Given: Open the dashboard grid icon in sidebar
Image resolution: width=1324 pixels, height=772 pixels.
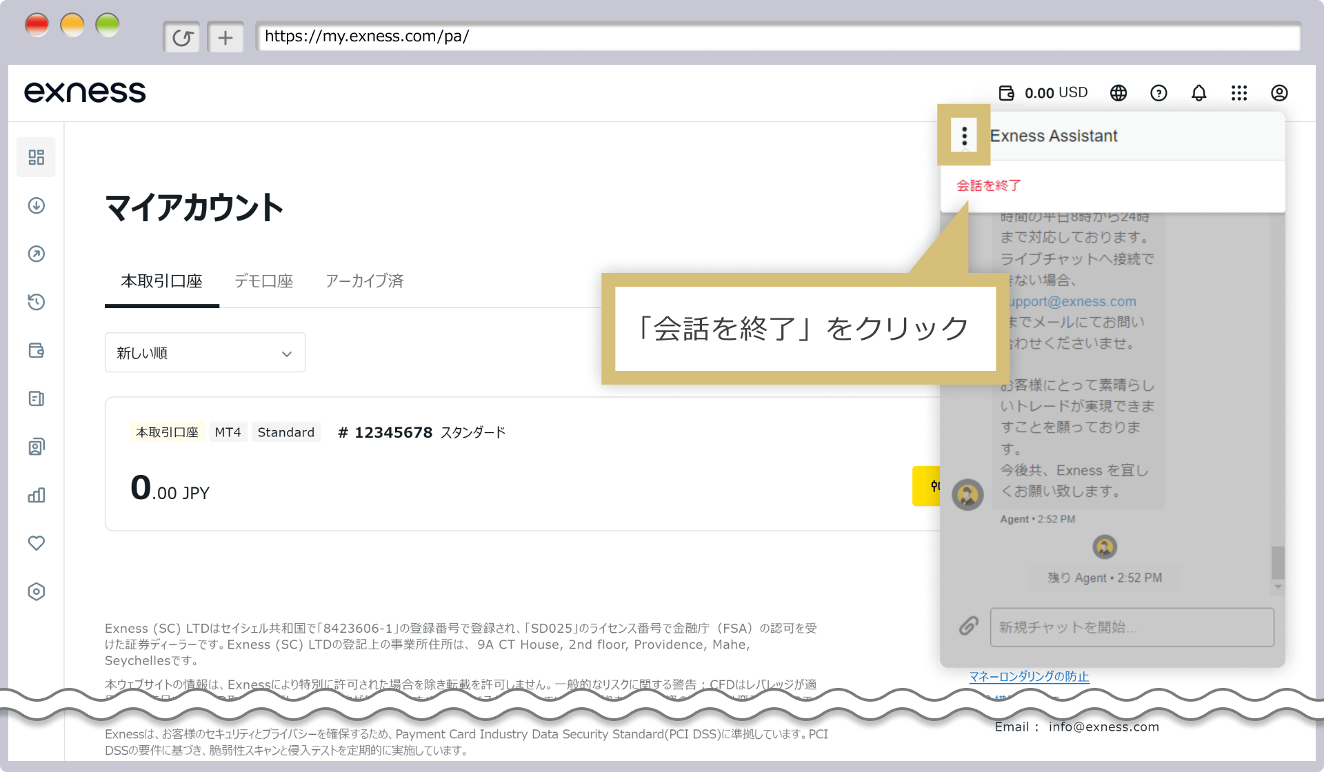Looking at the screenshot, I should (x=36, y=157).
